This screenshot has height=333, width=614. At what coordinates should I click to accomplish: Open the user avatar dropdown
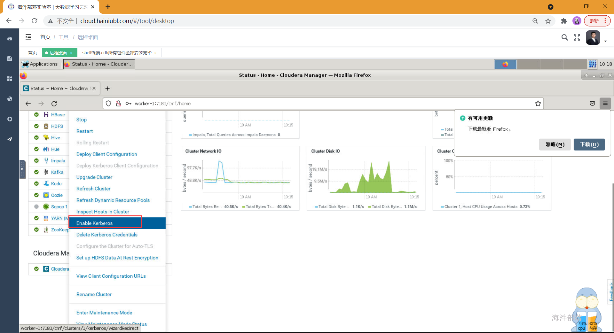596,38
